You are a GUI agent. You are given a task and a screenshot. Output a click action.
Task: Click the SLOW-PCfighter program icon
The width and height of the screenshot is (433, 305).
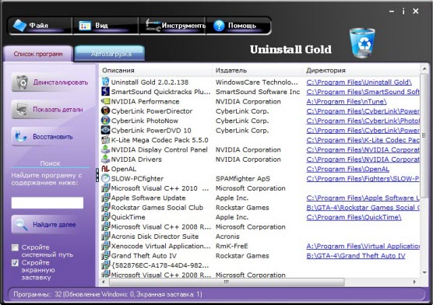tap(105, 178)
